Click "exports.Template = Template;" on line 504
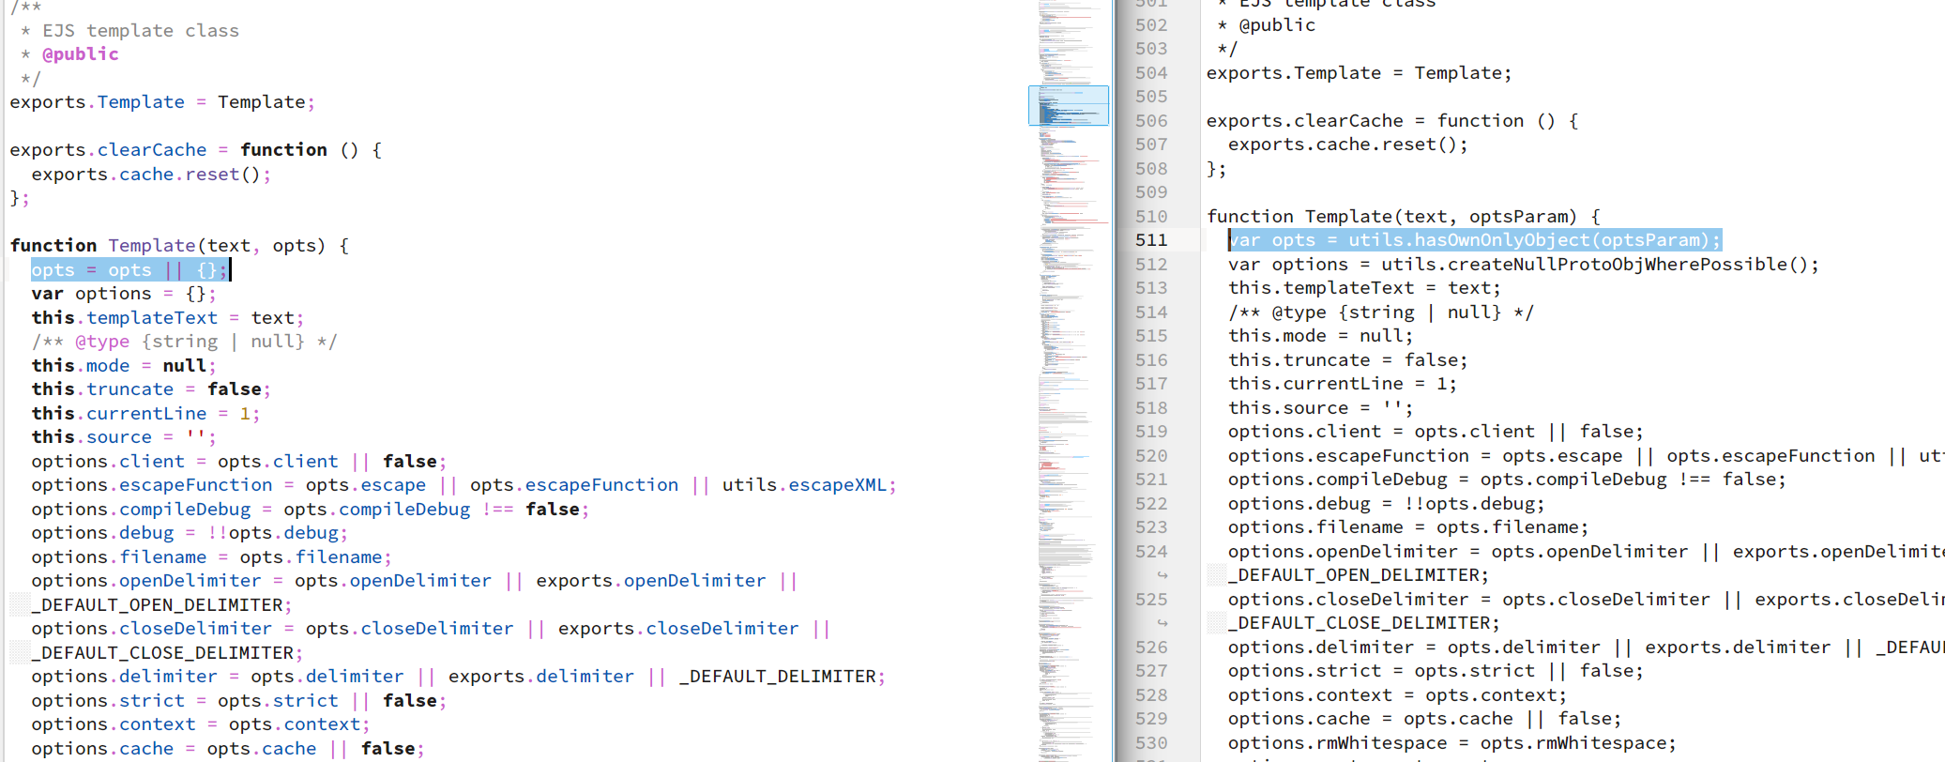The image size is (1945, 762). pos(1360,73)
